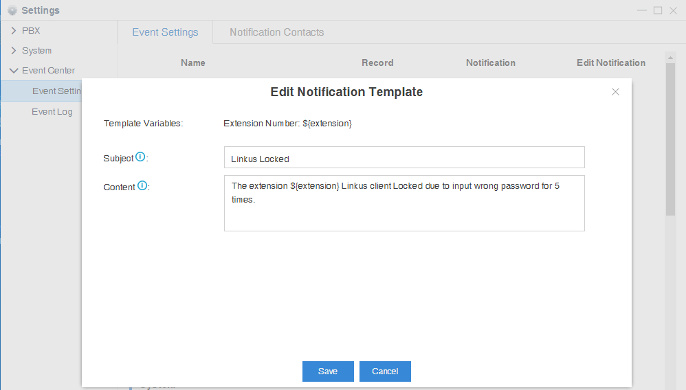
Task: Click the Settings gear icon in title bar
Action: [x=12, y=10]
